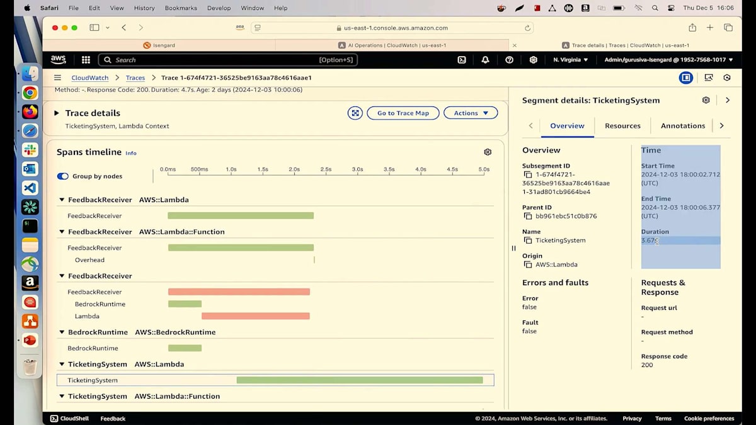
Task: Copy the Origin AWS::Lambda value
Action: (x=528, y=264)
